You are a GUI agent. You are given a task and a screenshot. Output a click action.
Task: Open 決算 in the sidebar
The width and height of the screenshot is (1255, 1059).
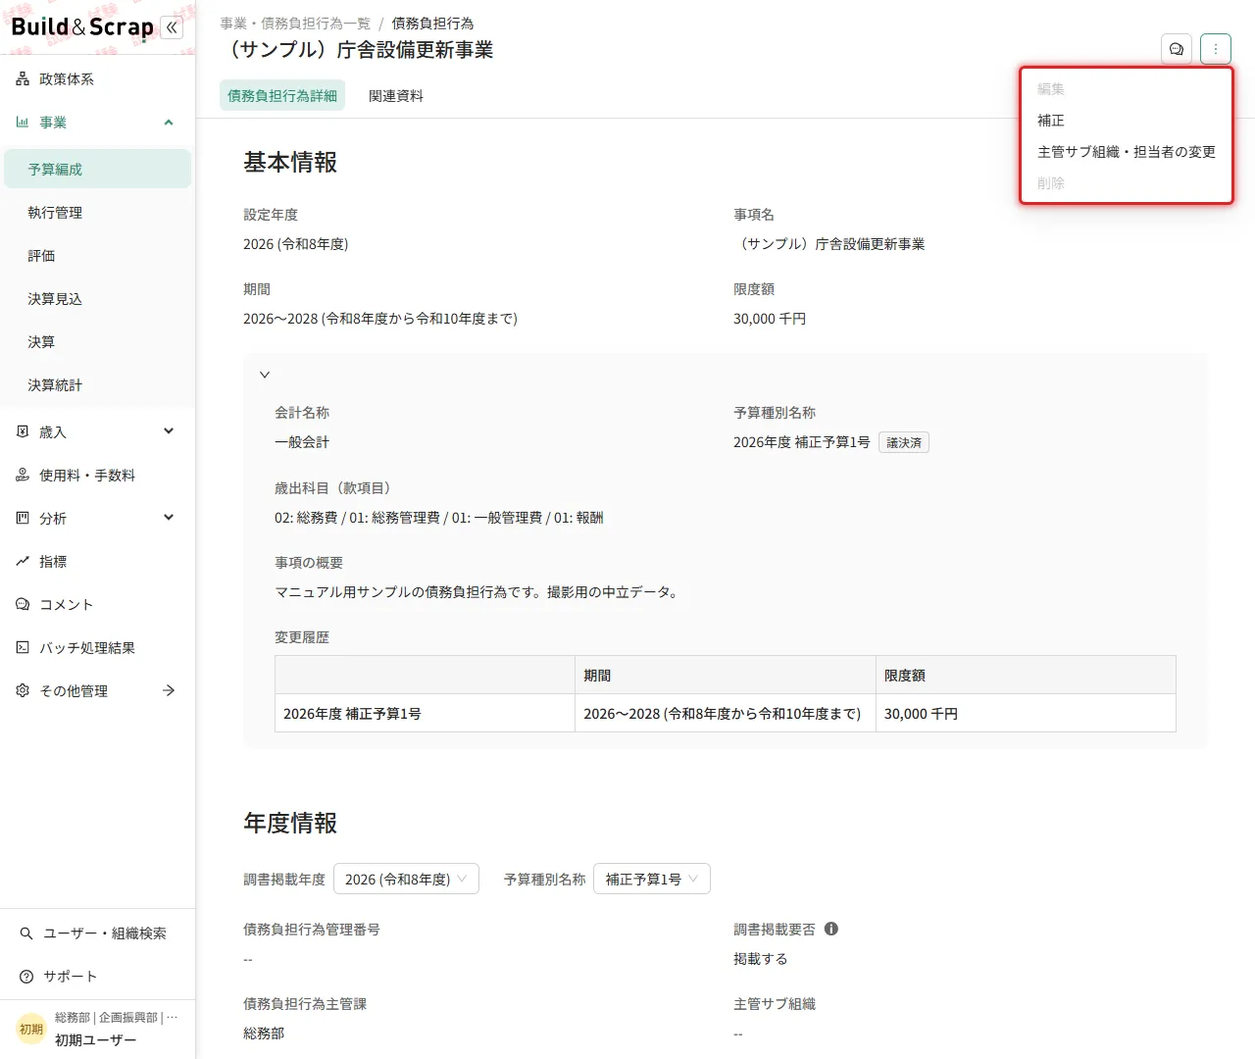click(97, 342)
